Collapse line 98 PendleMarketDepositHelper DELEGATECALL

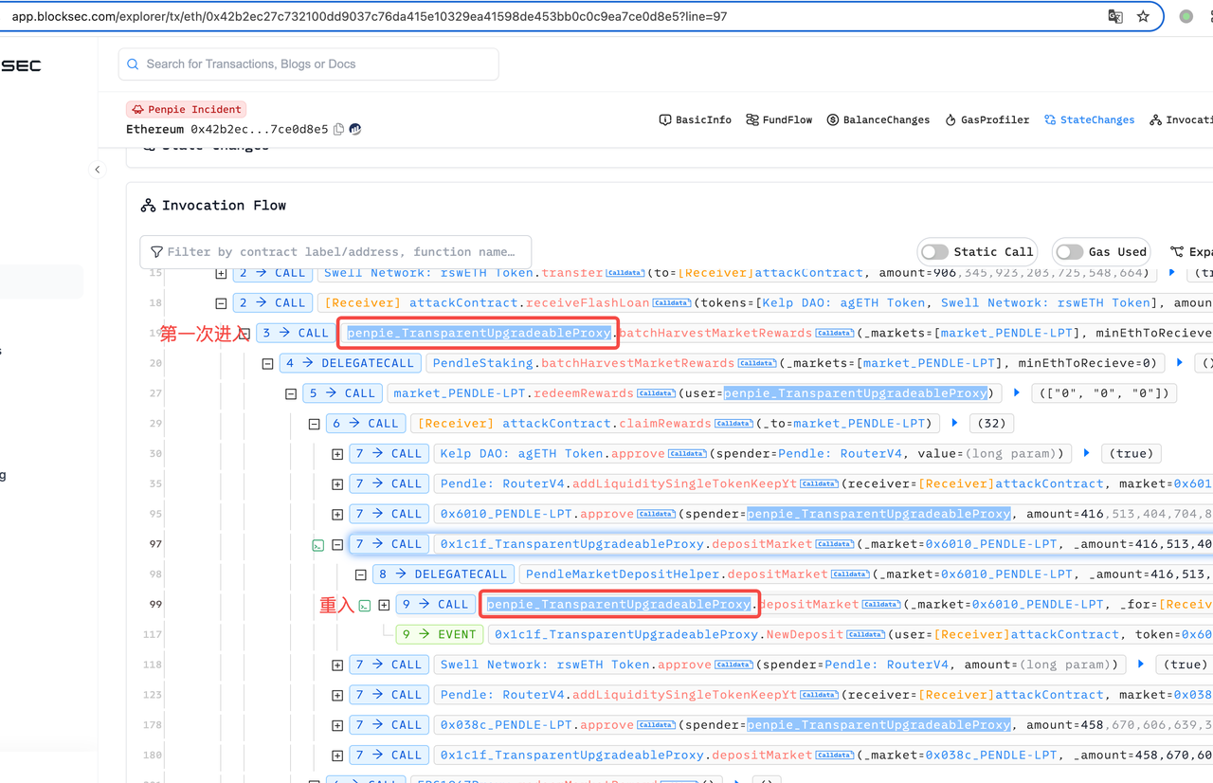[x=360, y=574]
